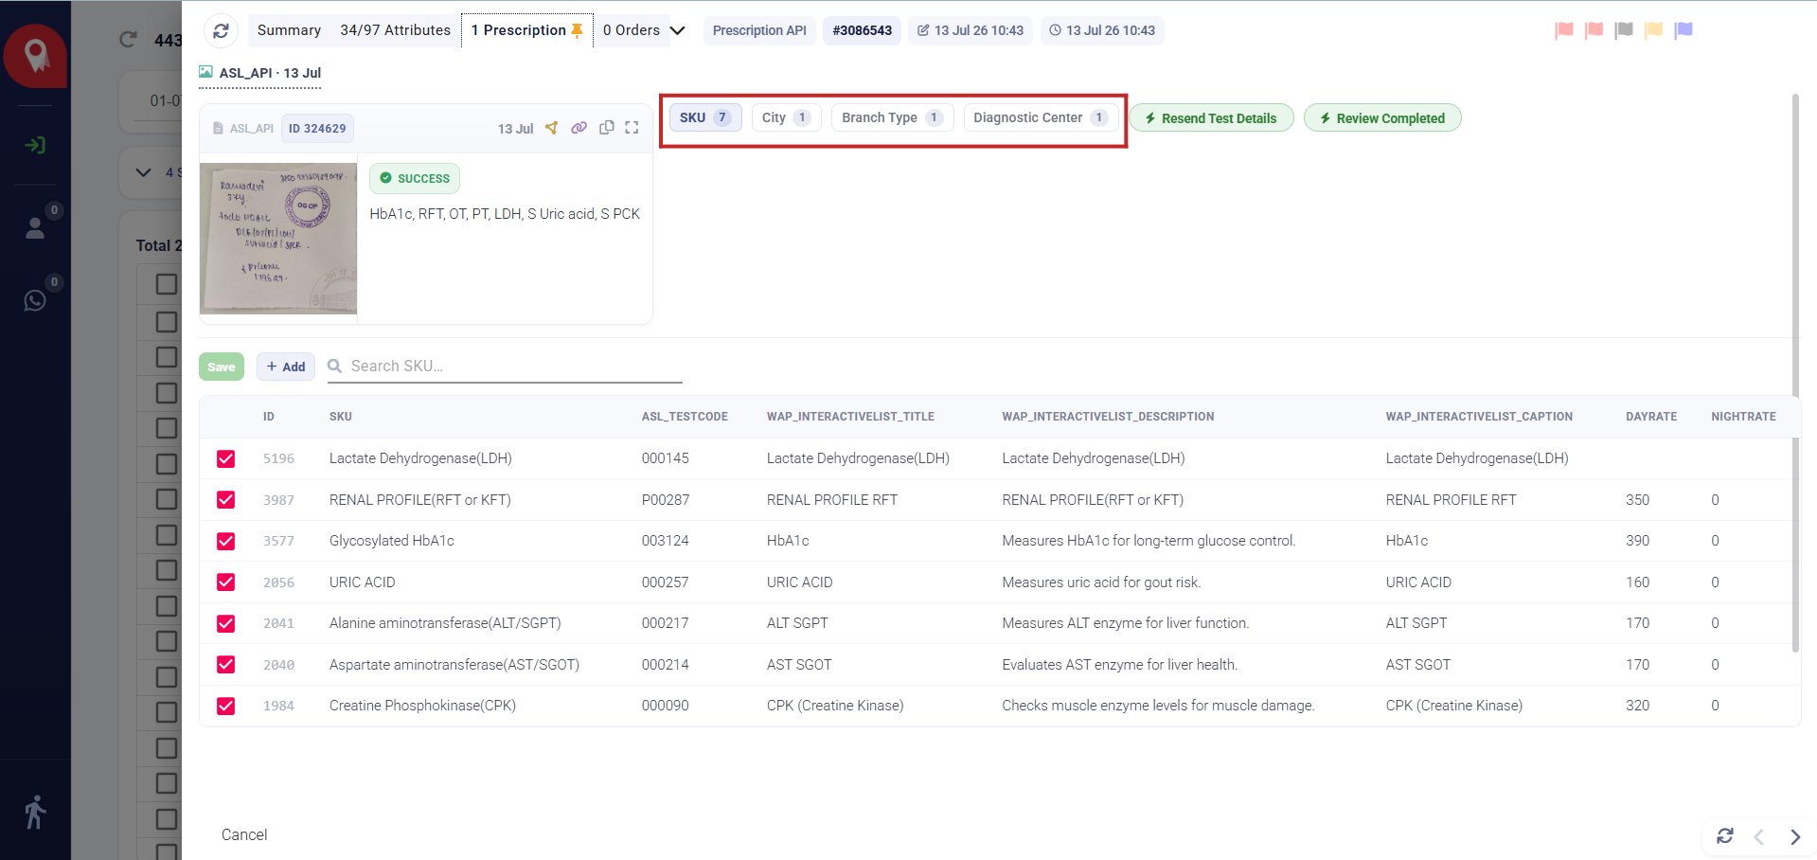Select 1 Prescription tab
The width and height of the screenshot is (1817, 860).
pyautogui.click(x=526, y=30)
